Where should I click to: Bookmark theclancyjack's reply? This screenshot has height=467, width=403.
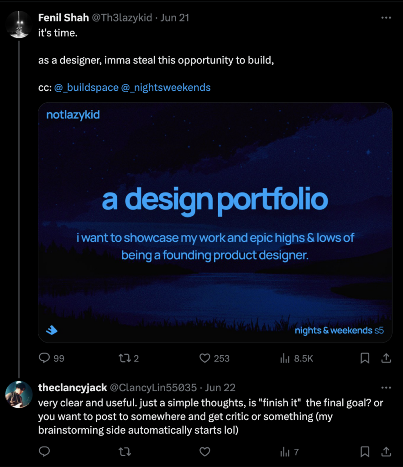pyautogui.click(x=365, y=452)
